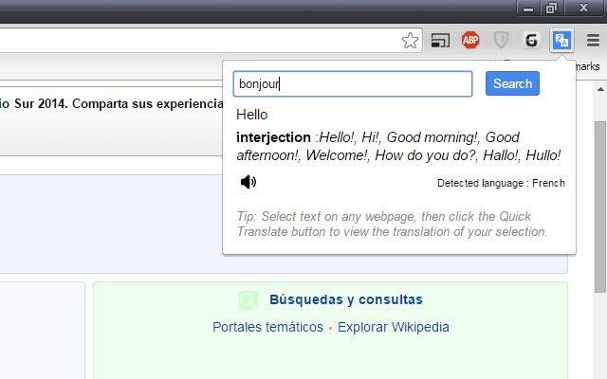Click the Hello translation result
The width and height of the screenshot is (607, 379).
coord(252,115)
